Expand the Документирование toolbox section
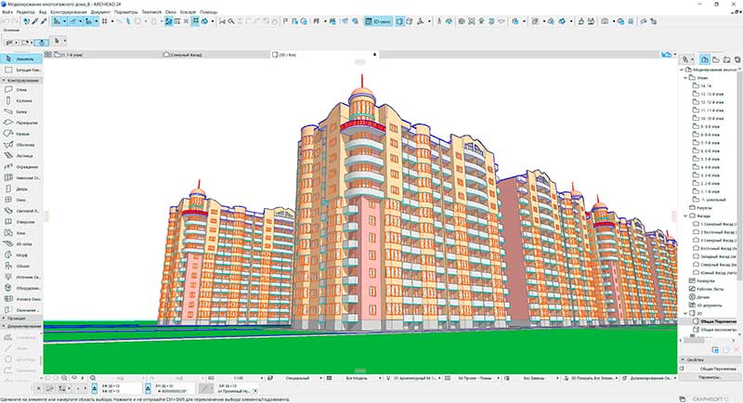The height and width of the screenshot is (403, 743). click(x=20, y=327)
